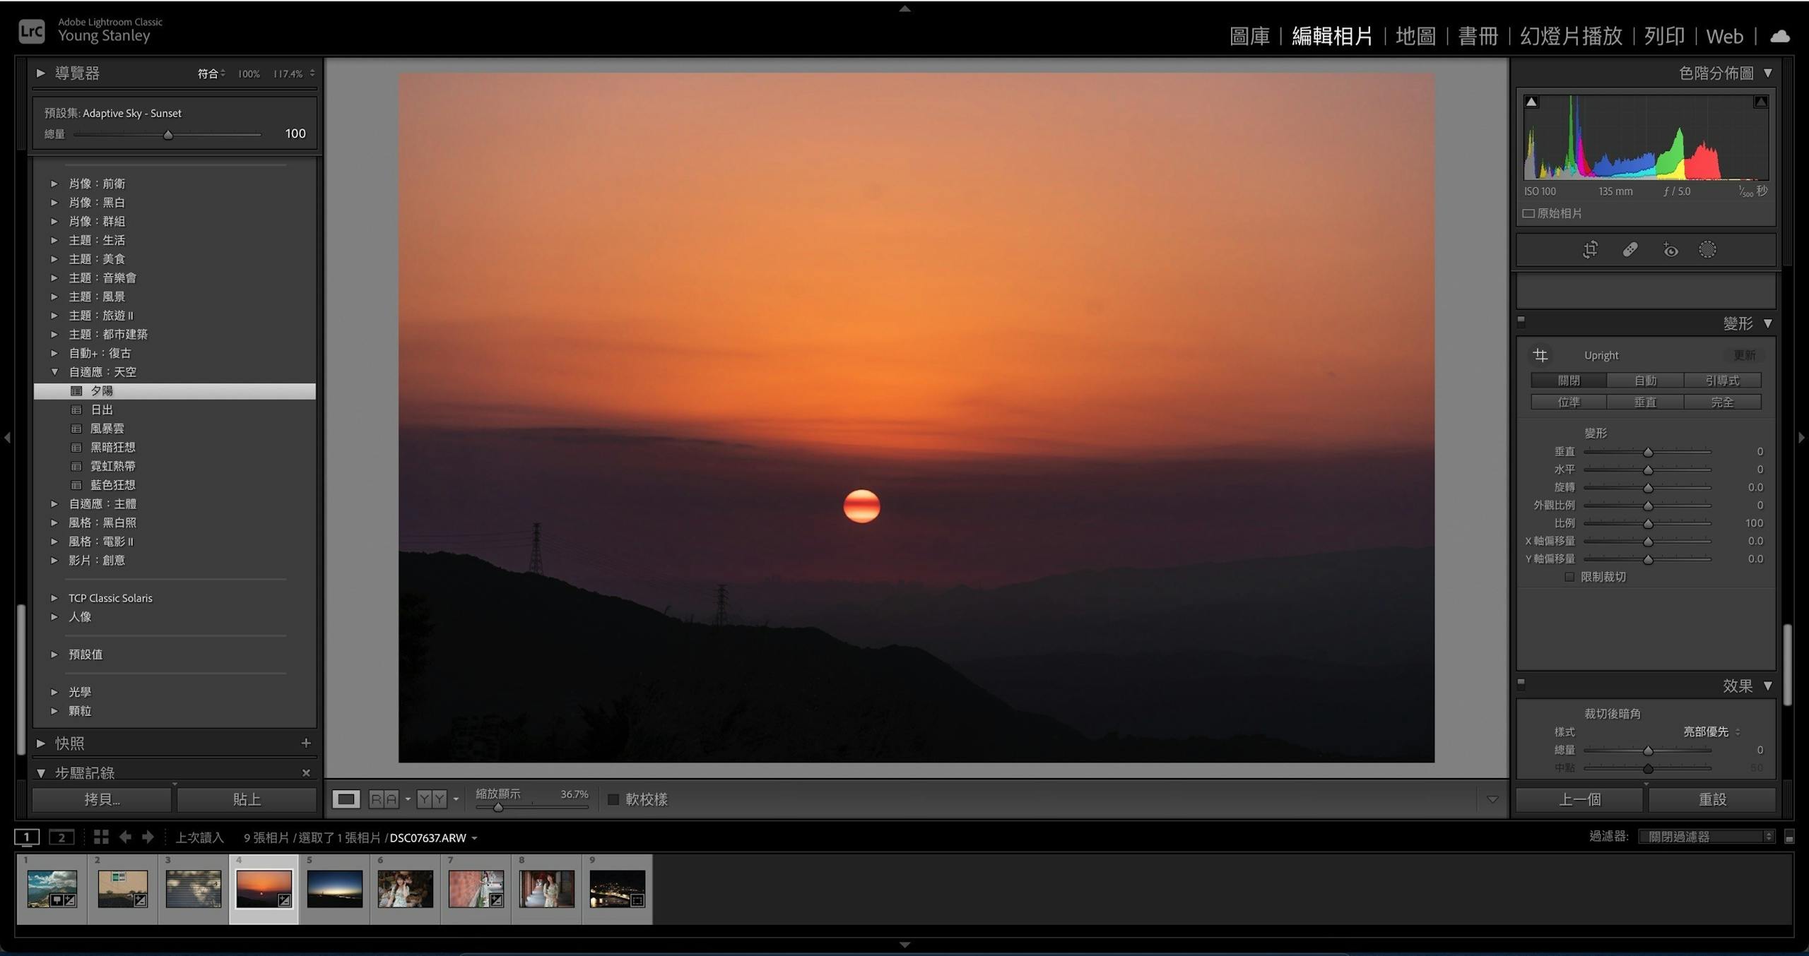1809x956 pixels.
Task: Add new snapshot with plus icon
Action: coord(306,743)
